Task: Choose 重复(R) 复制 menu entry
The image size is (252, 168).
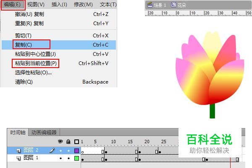Action: pyautogui.click(x=59, y=24)
